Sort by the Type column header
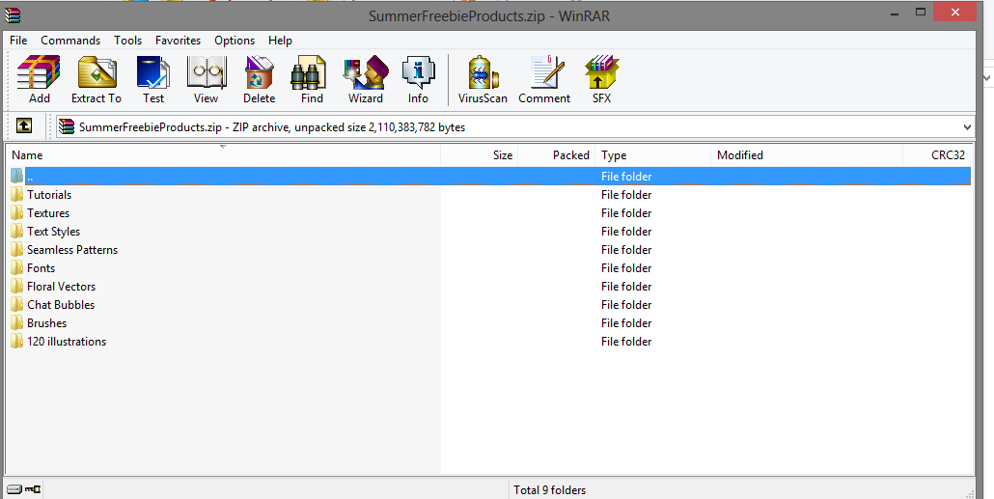Viewport: 994px width, 499px height. (x=653, y=155)
